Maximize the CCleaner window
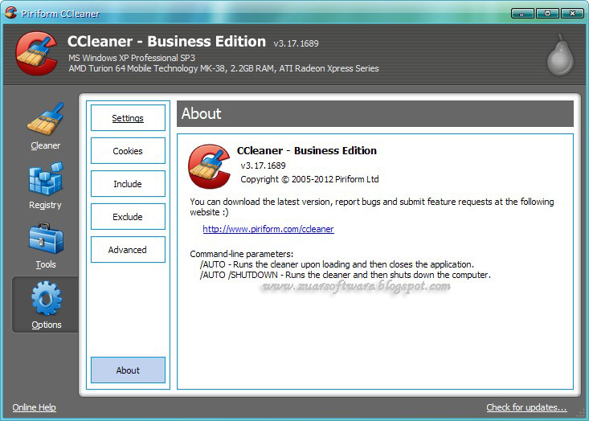Image resolution: width=589 pixels, height=421 pixels. point(547,14)
